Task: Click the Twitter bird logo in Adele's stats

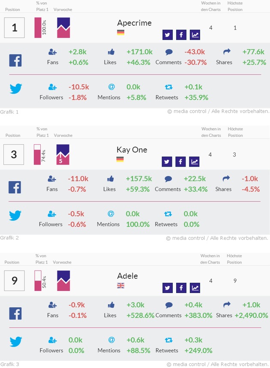Action: (15, 341)
